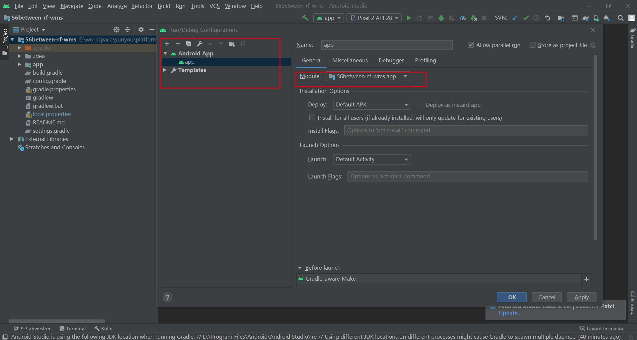The height and width of the screenshot is (340, 637).
Task: Select Gradle-aware Make before launch task
Action: click(x=330, y=279)
